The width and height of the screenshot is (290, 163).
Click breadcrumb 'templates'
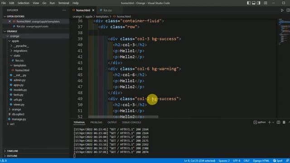(x=102, y=16)
